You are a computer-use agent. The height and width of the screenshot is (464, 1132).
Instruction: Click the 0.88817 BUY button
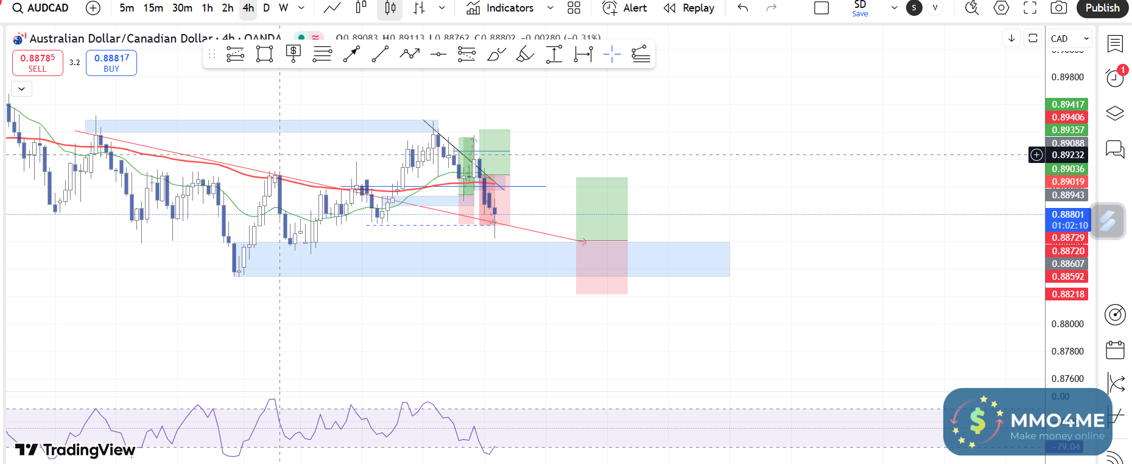pyautogui.click(x=111, y=63)
